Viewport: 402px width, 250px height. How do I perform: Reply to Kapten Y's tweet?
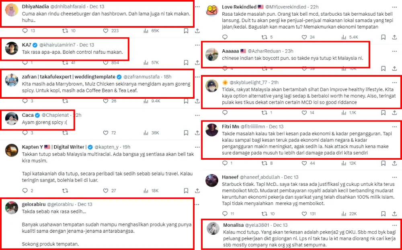pyautogui.click(x=25, y=191)
